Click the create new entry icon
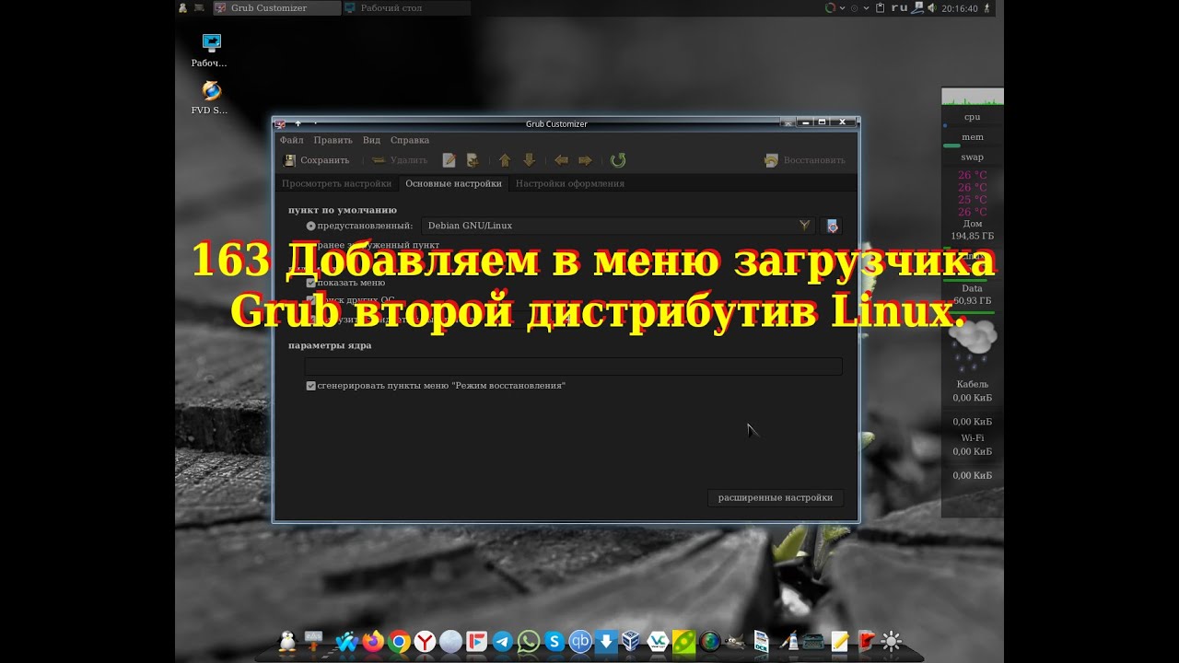This screenshot has height=663, width=1179. [473, 160]
